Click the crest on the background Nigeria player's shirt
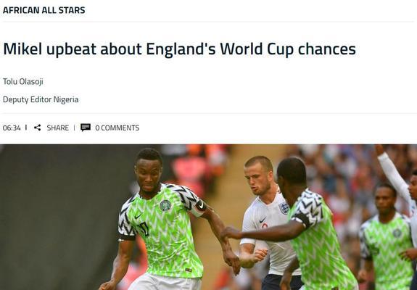The width and height of the screenshot is (417, 290). click(397, 233)
